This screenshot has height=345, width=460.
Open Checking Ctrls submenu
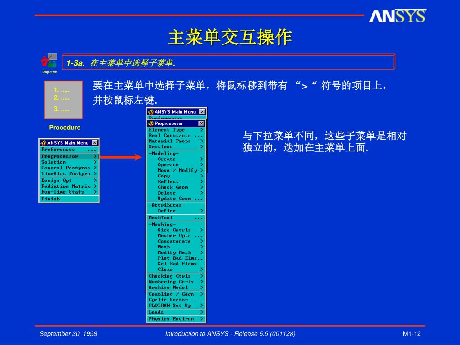(176, 276)
